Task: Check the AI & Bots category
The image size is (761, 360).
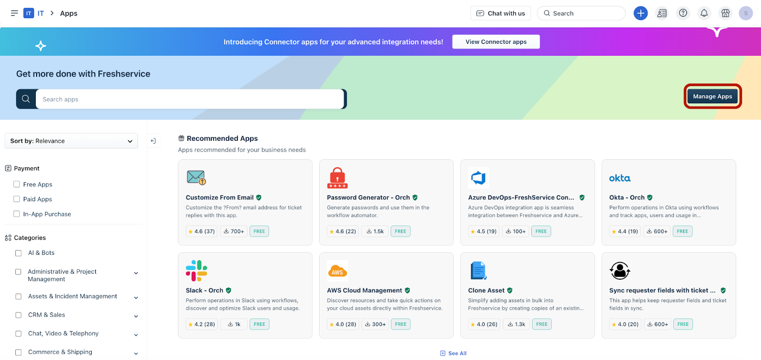Action: [x=19, y=253]
